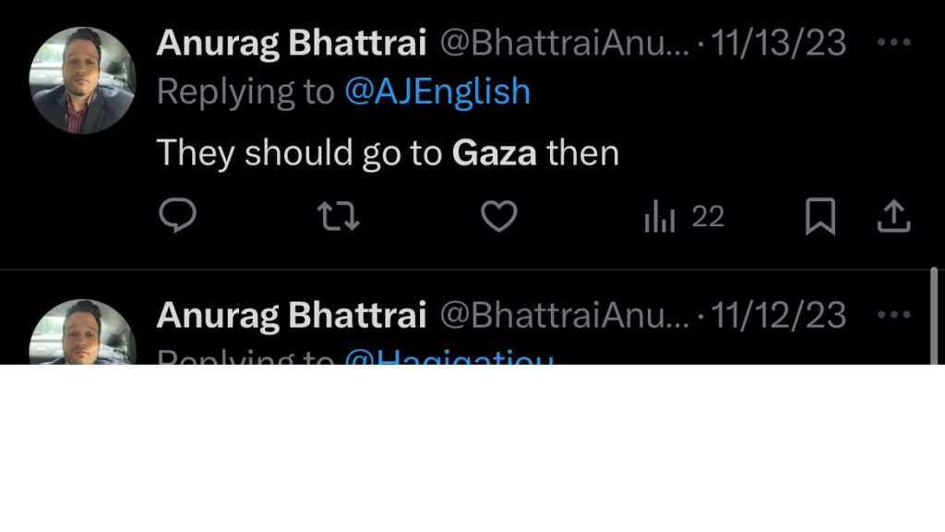This screenshot has width=945, height=532.
Task: Bookmark the "They should go to Gaza" tweet
Action: click(x=819, y=216)
